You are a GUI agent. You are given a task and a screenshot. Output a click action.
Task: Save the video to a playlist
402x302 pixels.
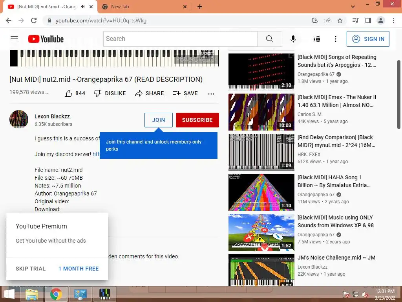185,93
